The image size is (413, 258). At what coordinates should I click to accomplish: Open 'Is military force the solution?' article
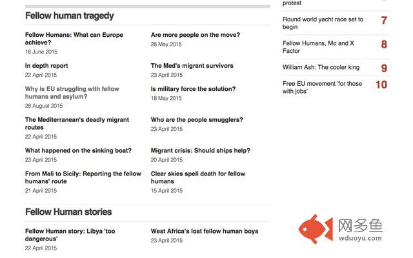coord(193,89)
